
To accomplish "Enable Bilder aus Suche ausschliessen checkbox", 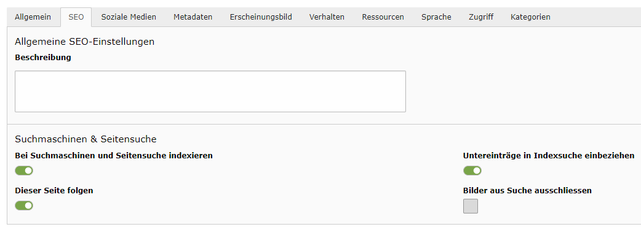I will pos(471,206).
